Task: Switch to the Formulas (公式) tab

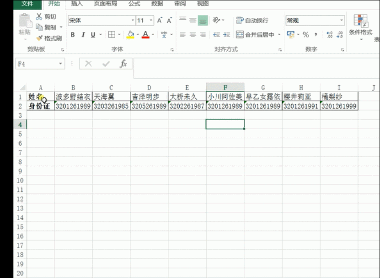Action: click(x=134, y=4)
